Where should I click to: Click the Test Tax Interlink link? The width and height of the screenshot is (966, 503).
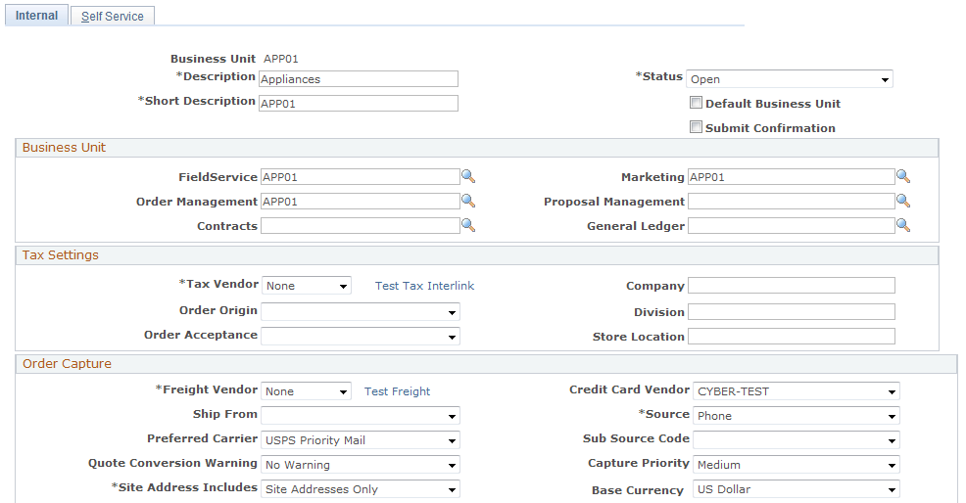click(x=424, y=286)
